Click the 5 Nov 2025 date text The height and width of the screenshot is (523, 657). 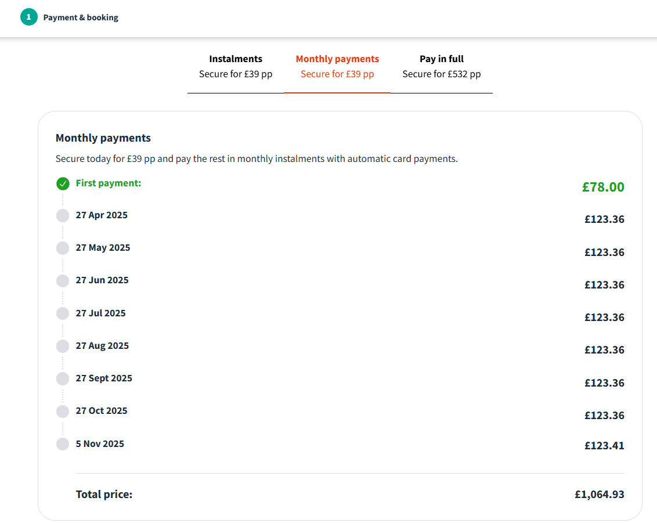point(100,444)
